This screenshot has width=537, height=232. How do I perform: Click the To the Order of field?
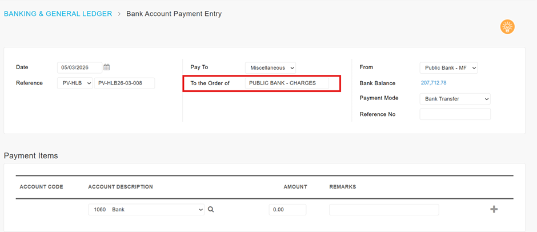point(287,83)
